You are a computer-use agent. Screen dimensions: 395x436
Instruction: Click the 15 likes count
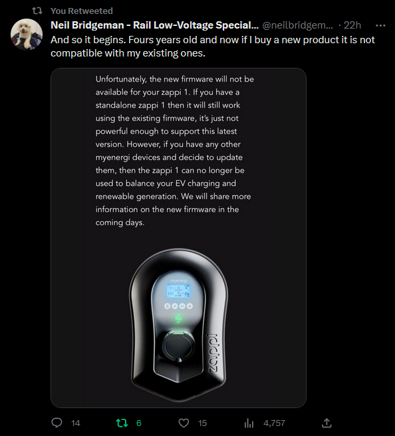tap(202, 423)
